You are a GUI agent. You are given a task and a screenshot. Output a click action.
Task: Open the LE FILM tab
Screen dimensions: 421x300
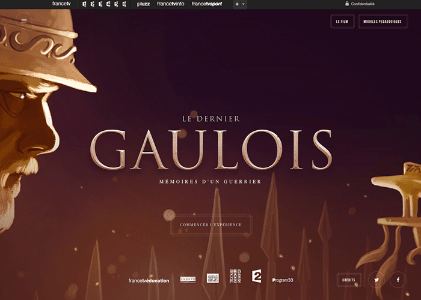tap(342, 22)
